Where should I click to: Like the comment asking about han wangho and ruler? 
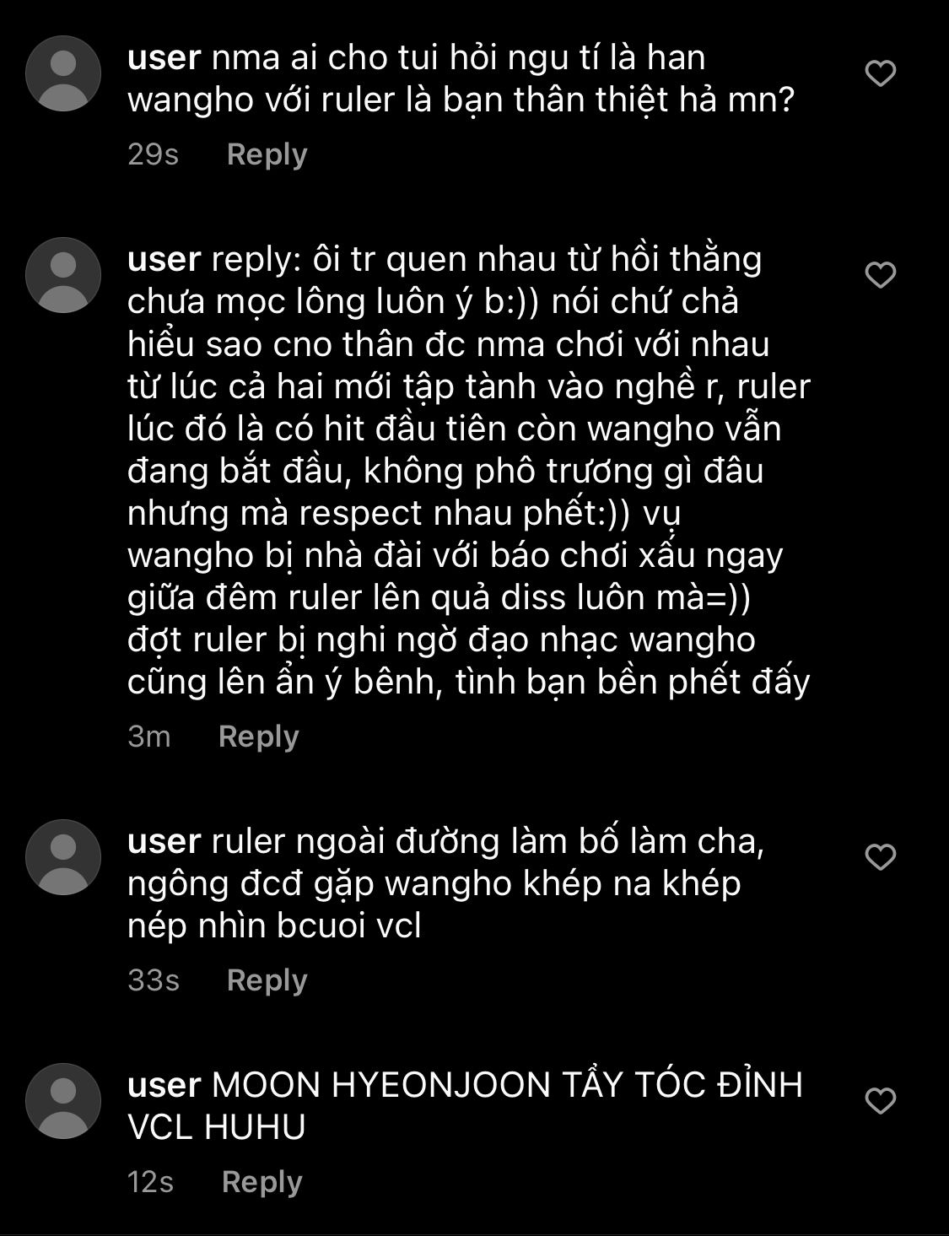(x=881, y=73)
